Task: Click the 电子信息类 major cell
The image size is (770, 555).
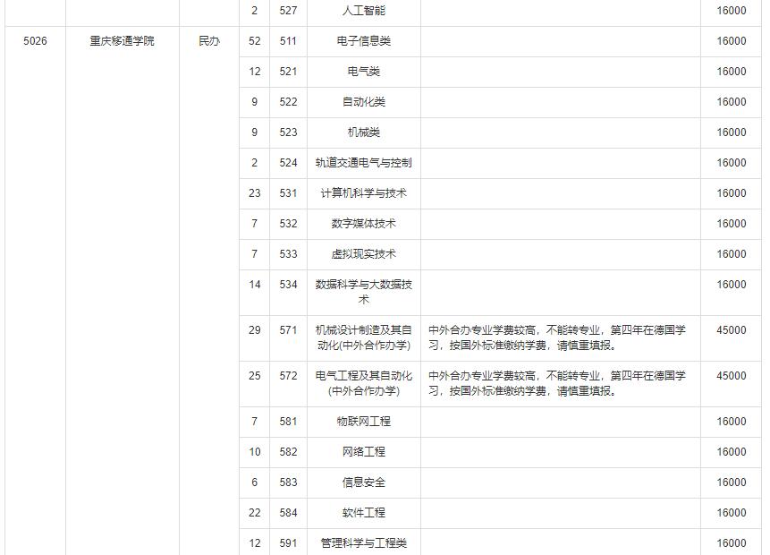Action: point(363,41)
